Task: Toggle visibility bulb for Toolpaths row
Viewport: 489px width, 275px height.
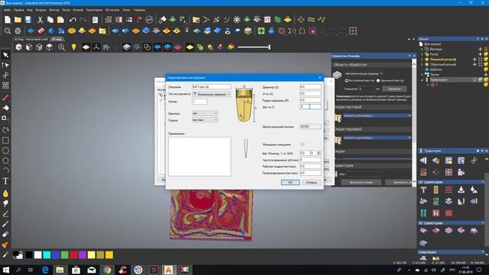Action: (486, 79)
